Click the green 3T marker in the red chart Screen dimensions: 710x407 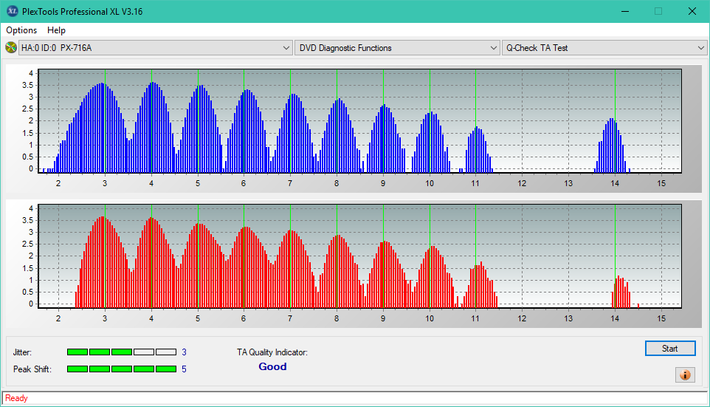point(105,256)
